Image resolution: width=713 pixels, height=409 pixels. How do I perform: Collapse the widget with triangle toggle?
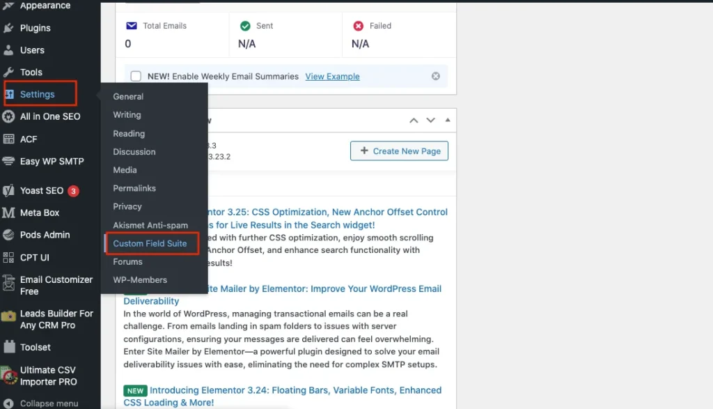click(x=447, y=121)
